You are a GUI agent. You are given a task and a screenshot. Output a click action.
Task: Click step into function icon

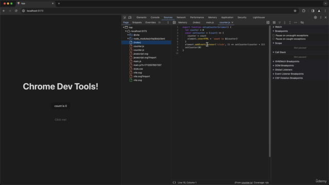pos(285,23)
